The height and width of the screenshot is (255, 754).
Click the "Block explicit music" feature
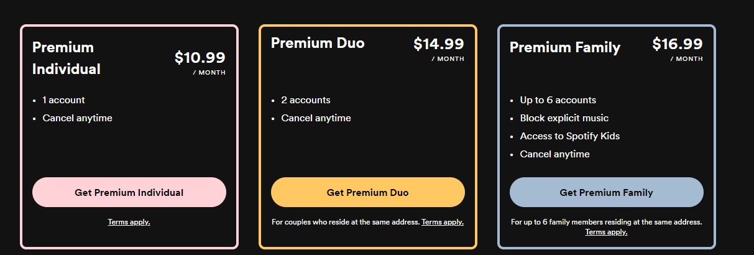564,118
